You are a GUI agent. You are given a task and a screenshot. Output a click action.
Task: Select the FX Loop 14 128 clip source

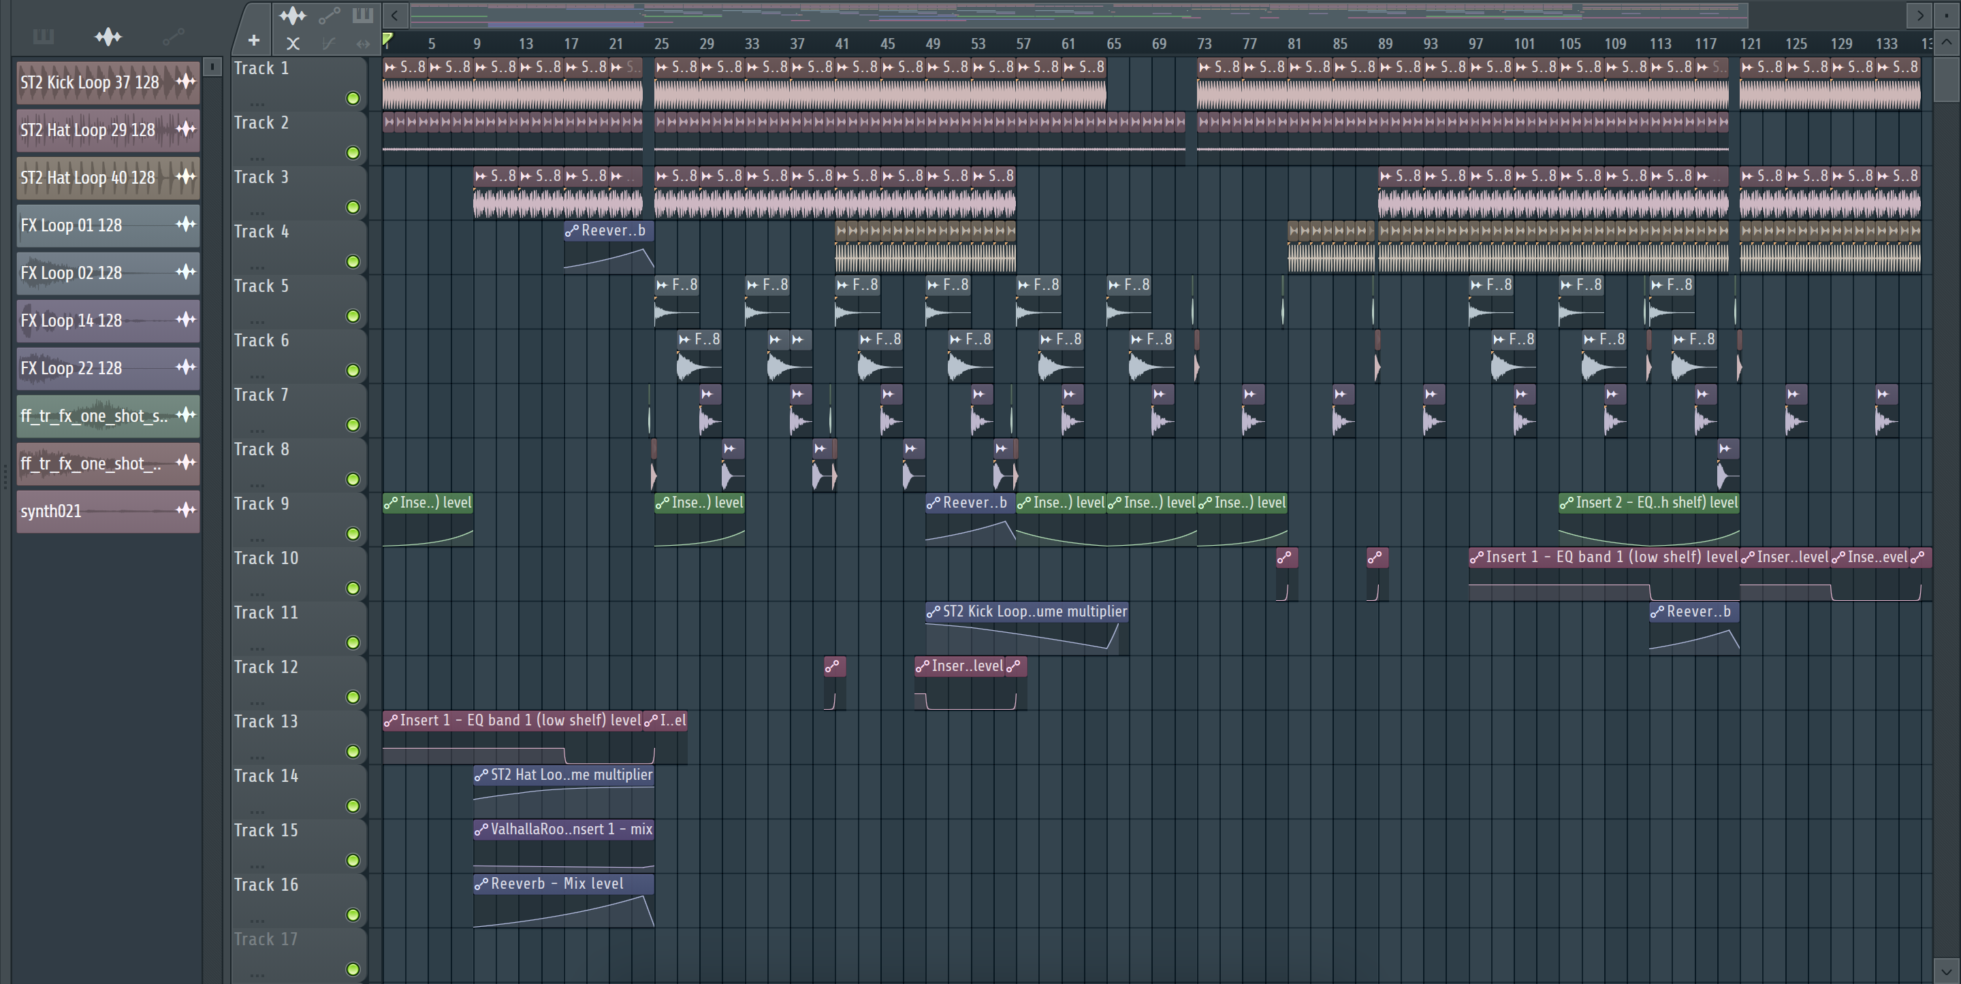(108, 321)
